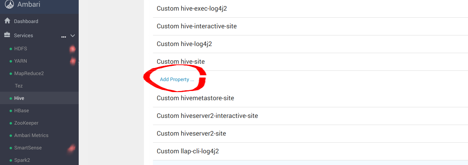Click the Services briefcase icon
The height and width of the screenshot is (165, 468).
[x=7, y=35]
